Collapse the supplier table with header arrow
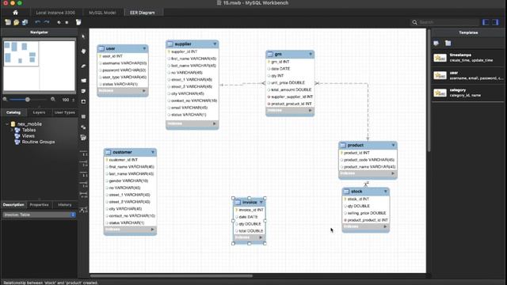Image resolution: width=507 pixels, height=285 pixels. coord(215,44)
